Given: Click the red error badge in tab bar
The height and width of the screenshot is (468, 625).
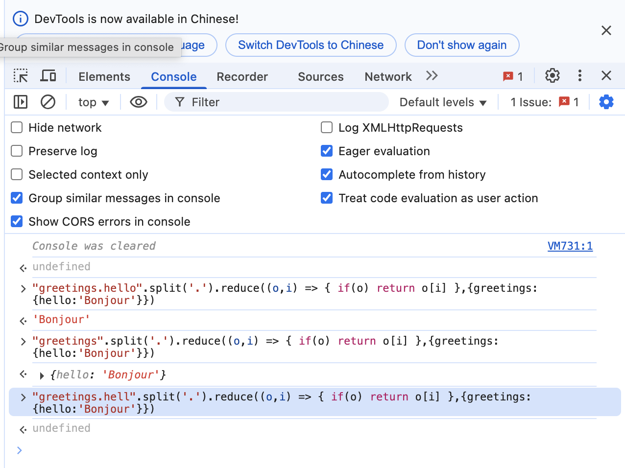Looking at the screenshot, I should 513,76.
